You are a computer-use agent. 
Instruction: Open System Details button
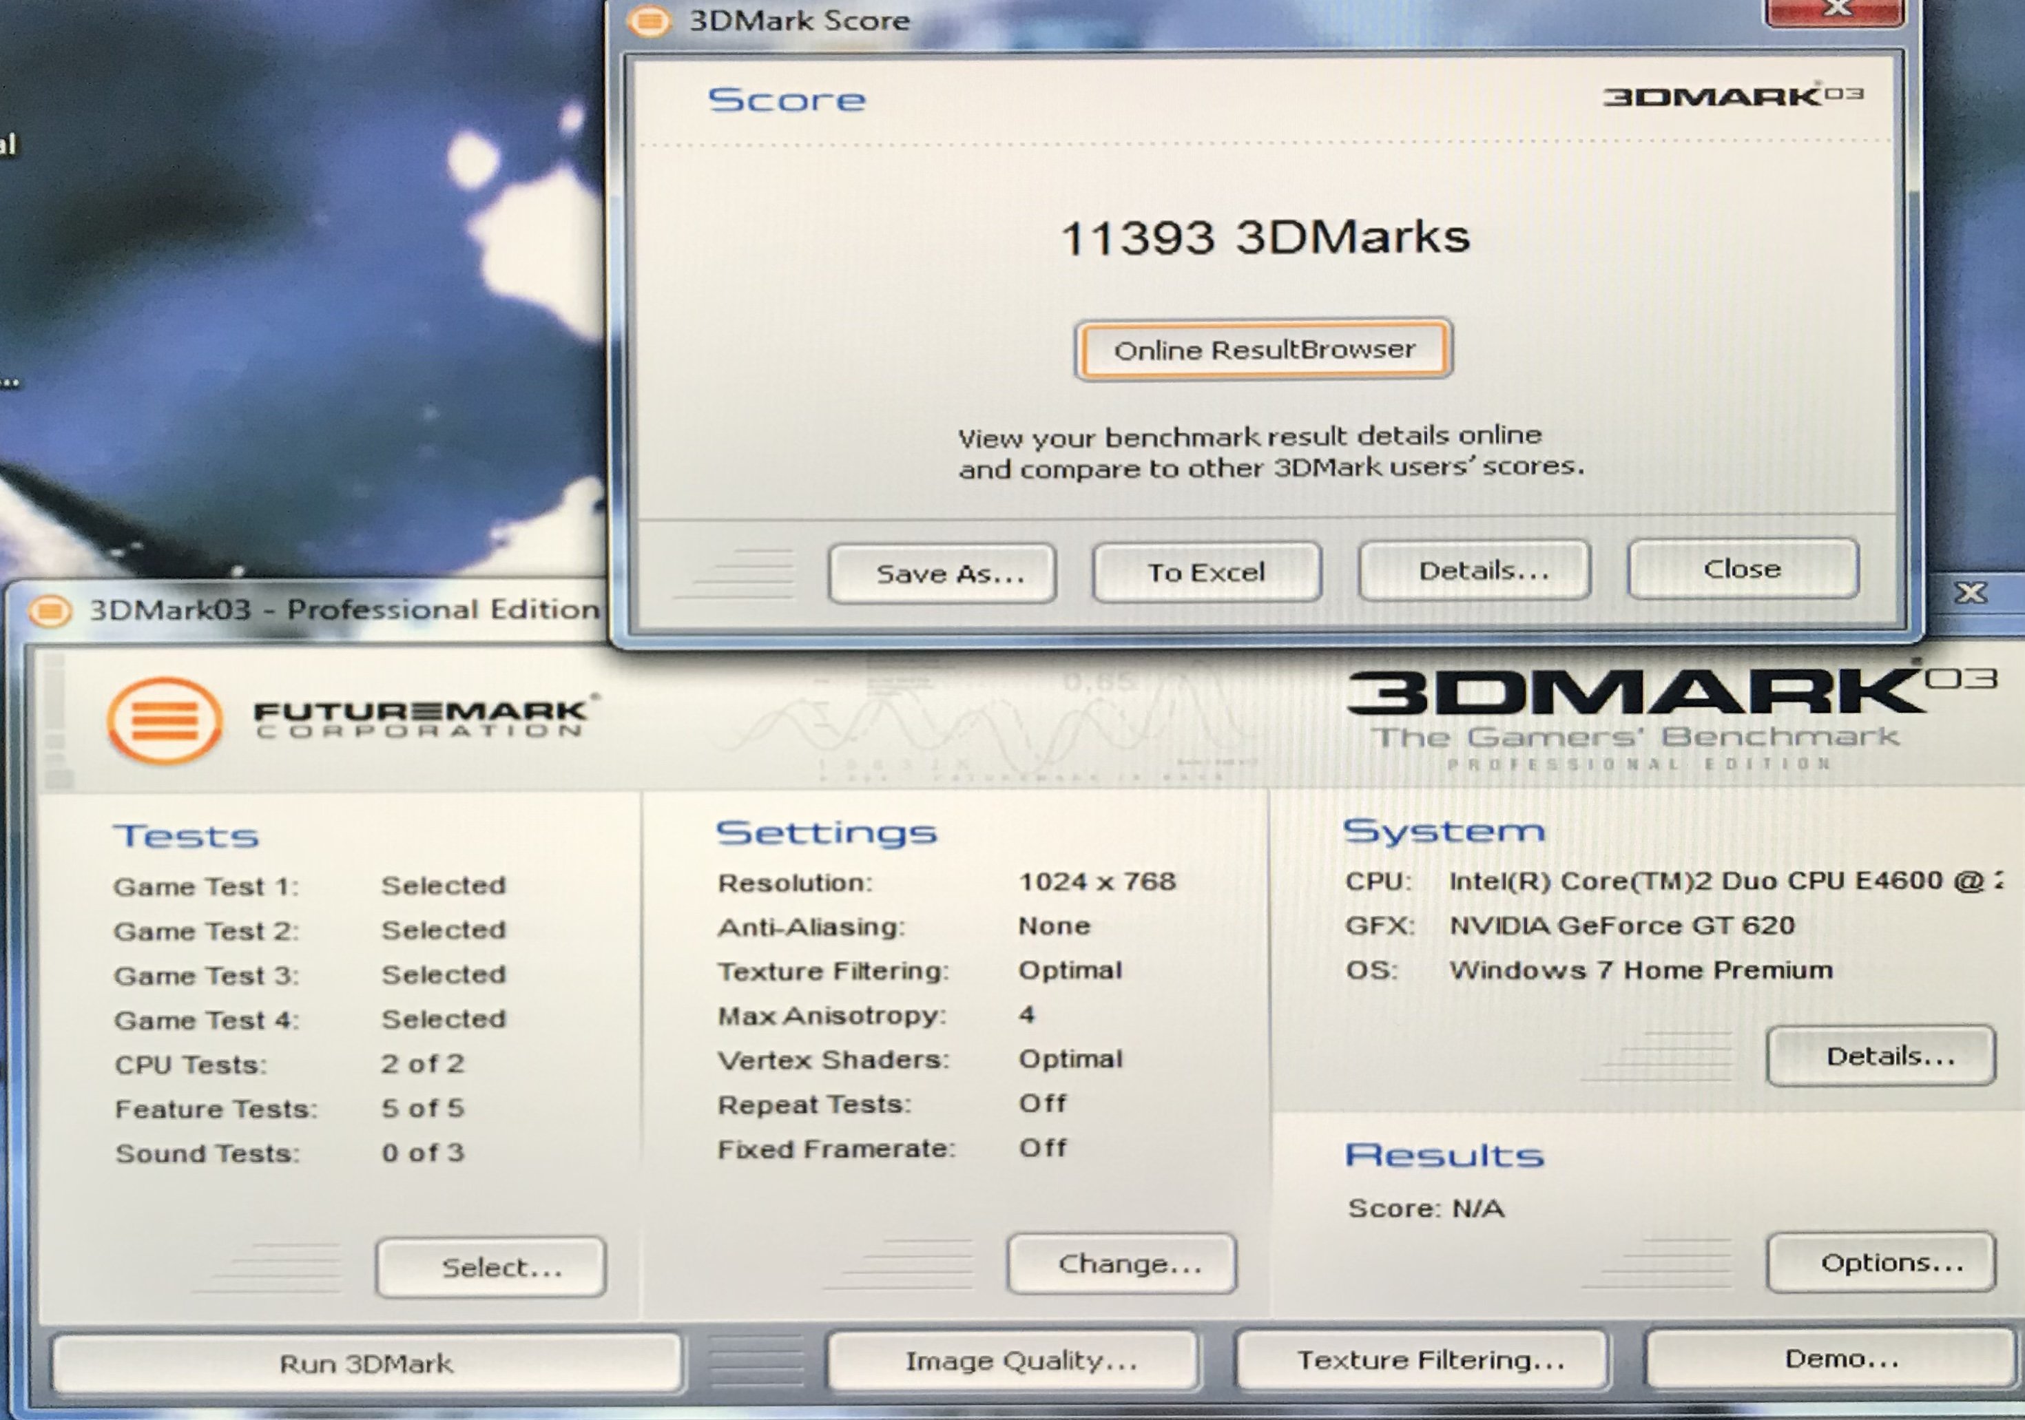coord(1880,1056)
